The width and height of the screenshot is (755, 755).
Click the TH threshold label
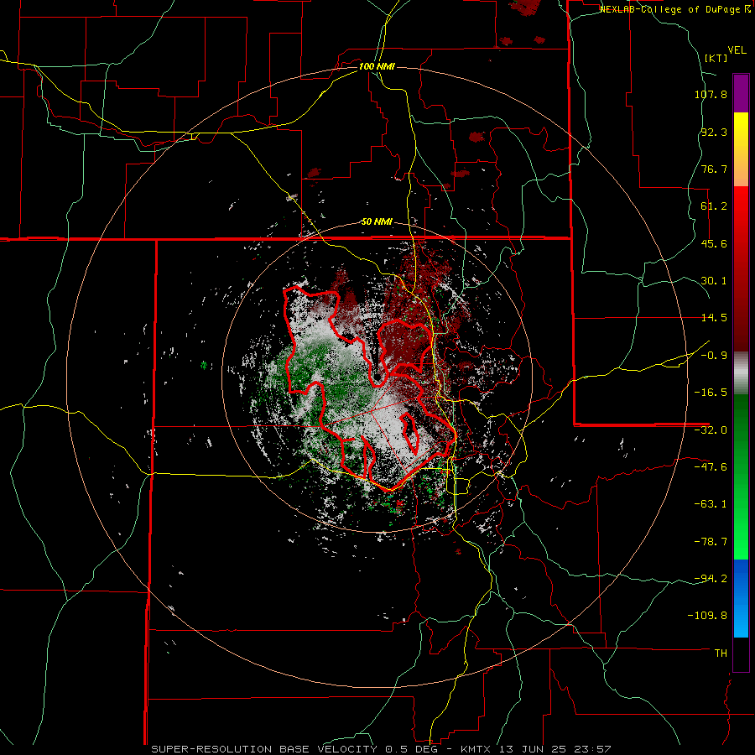click(721, 653)
